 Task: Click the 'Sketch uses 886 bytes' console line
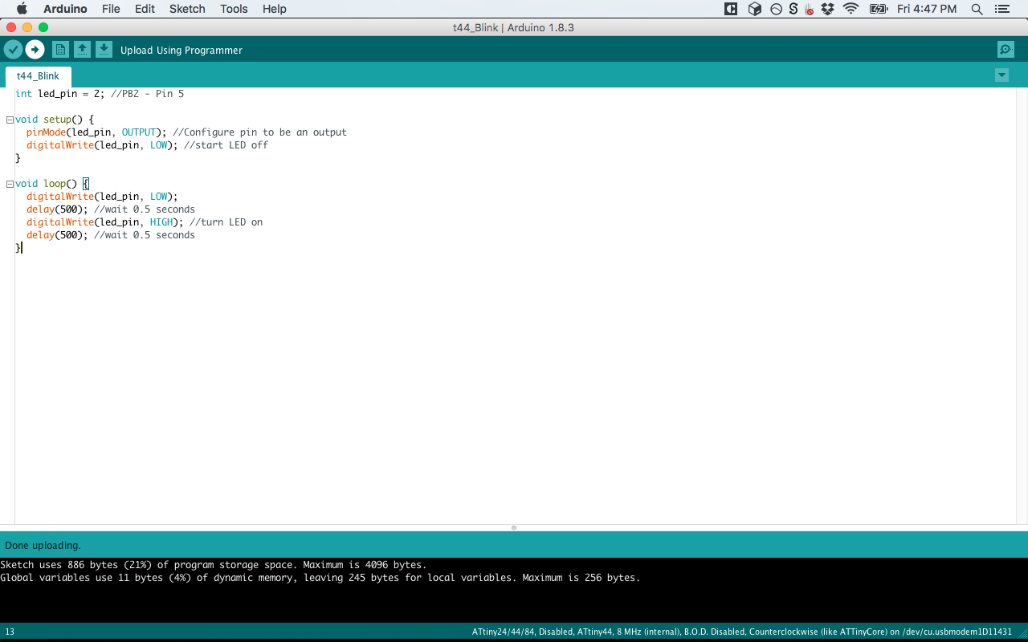tap(214, 565)
